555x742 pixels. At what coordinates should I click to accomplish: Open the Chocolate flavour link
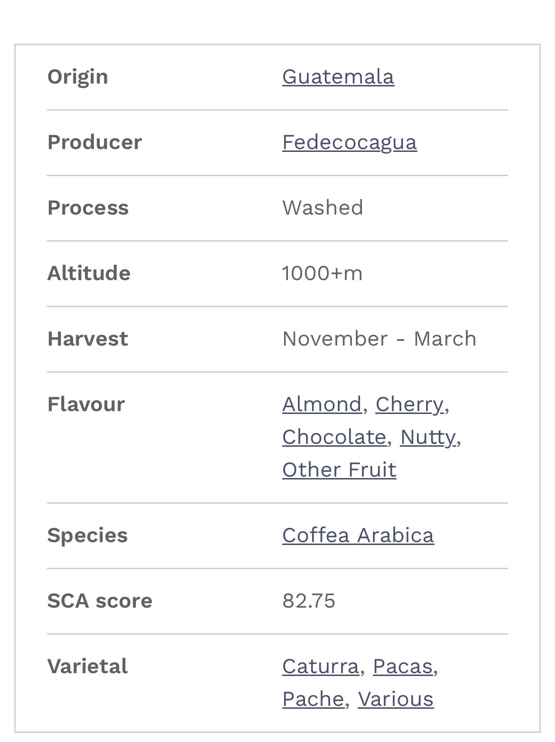(x=333, y=436)
